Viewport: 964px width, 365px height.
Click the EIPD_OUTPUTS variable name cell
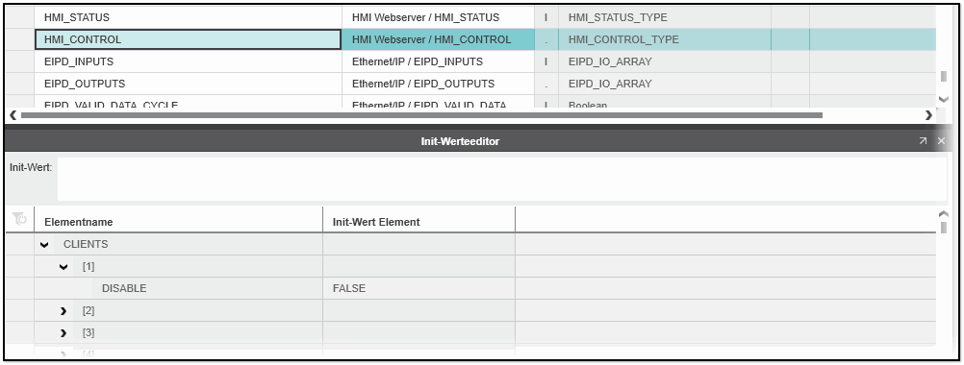(x=189, y=84)
